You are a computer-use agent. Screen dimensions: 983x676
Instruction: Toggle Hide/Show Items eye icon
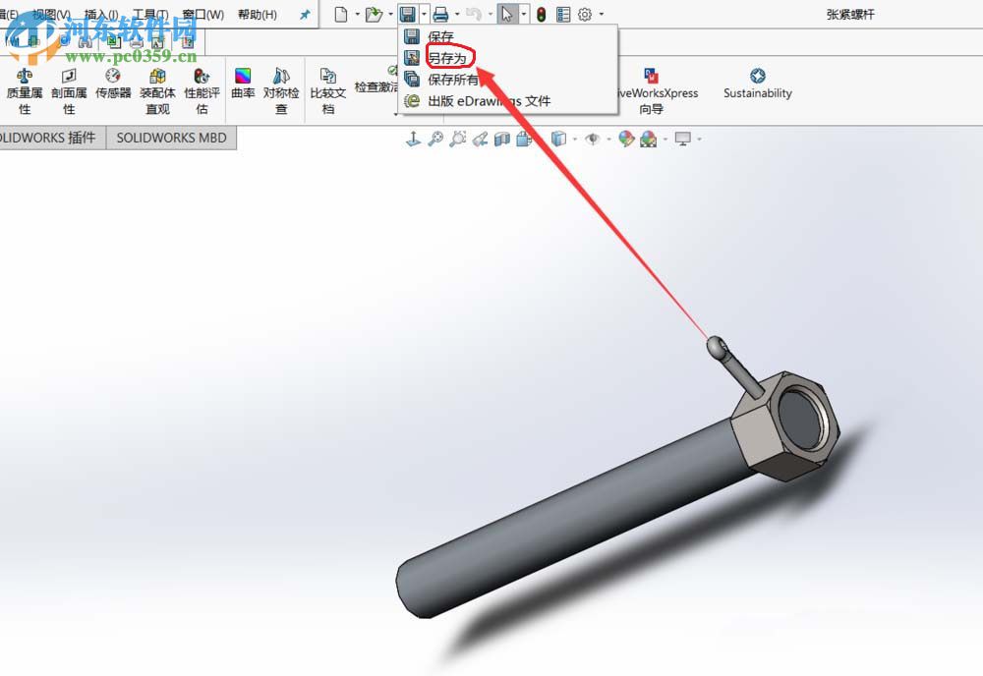pos(593,139)
